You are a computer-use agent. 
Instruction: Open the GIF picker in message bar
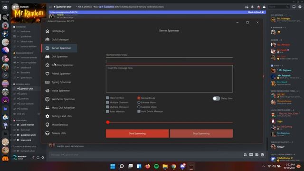click(251, 154)
